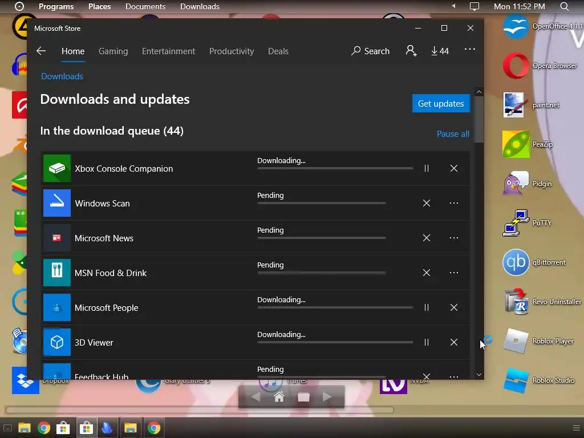Click the Windows Scan app icon

[57, 203]
